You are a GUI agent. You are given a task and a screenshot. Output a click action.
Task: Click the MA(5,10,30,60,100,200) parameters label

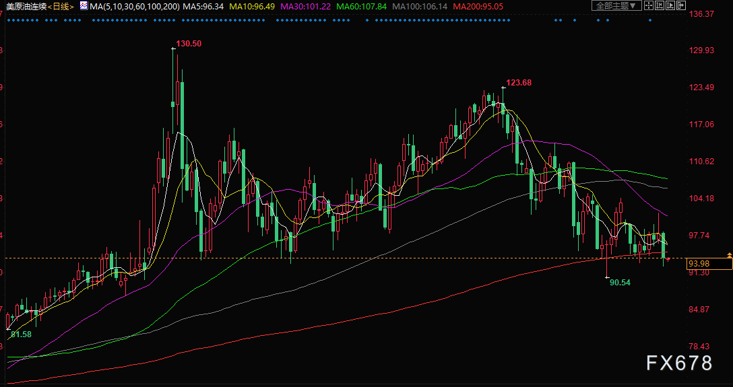[135, 7]
